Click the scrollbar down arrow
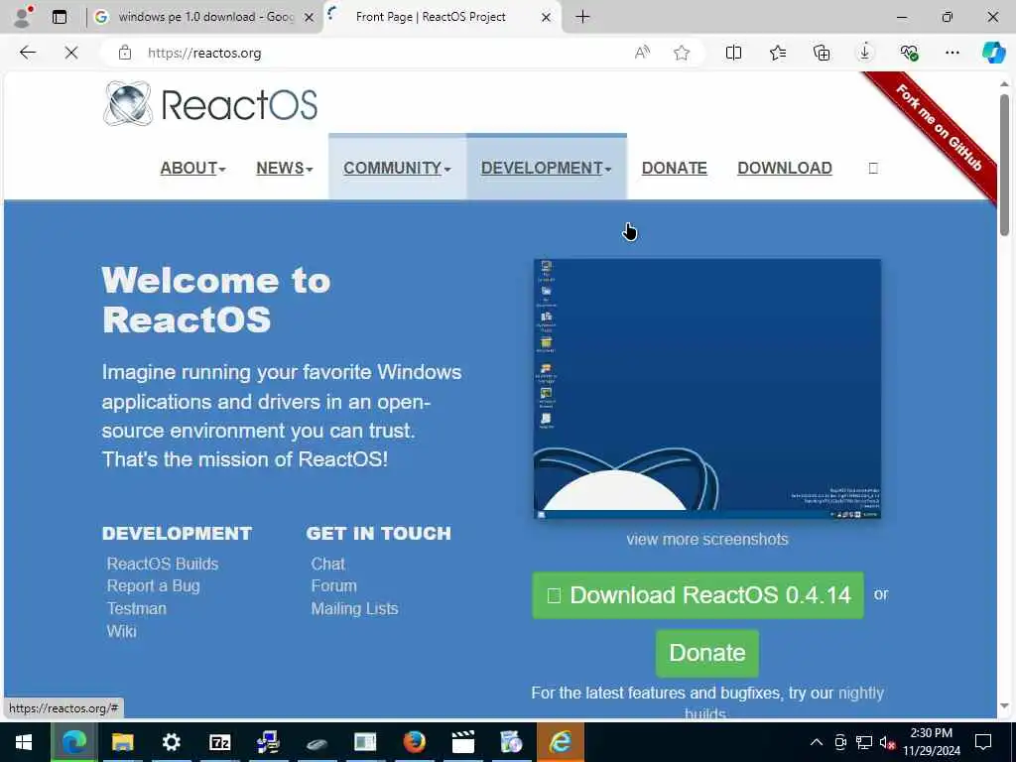 1004,706
